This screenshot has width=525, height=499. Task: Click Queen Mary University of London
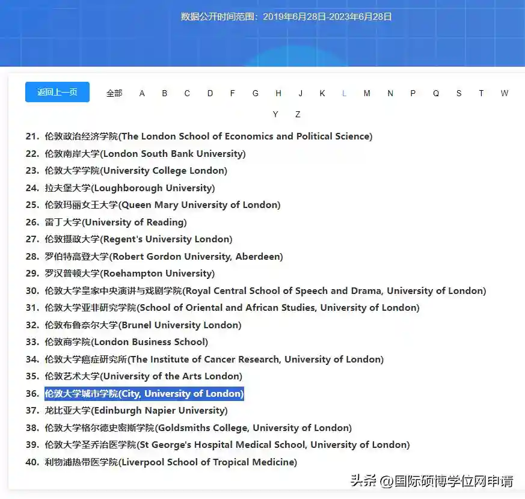pos(162,205)
